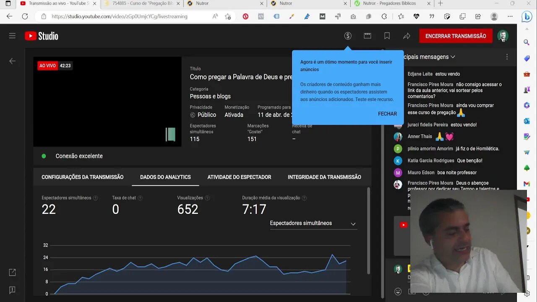Go back using the Studio left arrow
Image resolution: width=537 pixels, height=302 pixels.
13,61
